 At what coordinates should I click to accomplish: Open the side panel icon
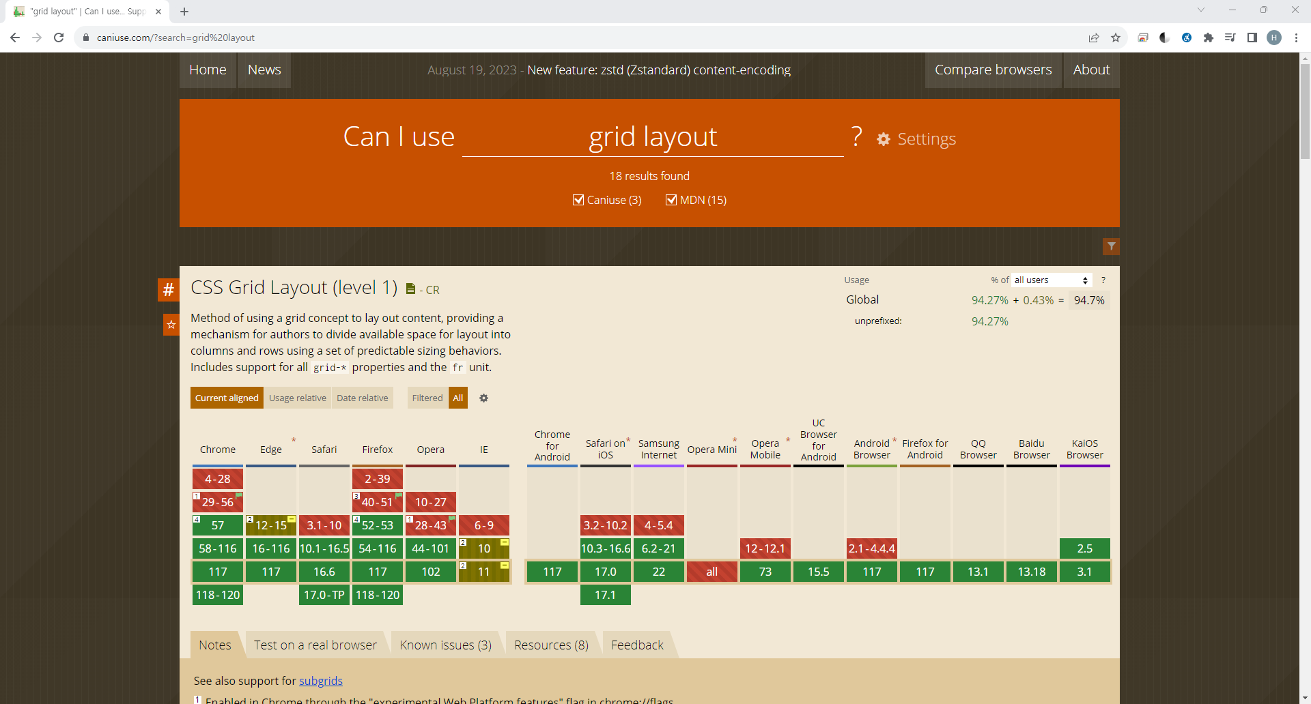[1252, 38]
